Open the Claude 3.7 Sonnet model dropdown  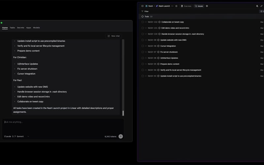click(x=16, y=136)
